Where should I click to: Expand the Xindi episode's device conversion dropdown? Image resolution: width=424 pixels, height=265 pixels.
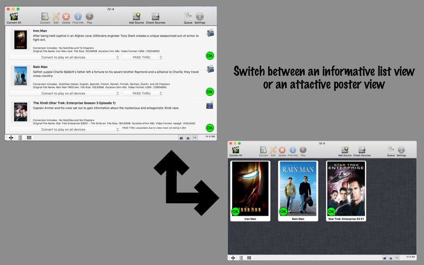64,129
